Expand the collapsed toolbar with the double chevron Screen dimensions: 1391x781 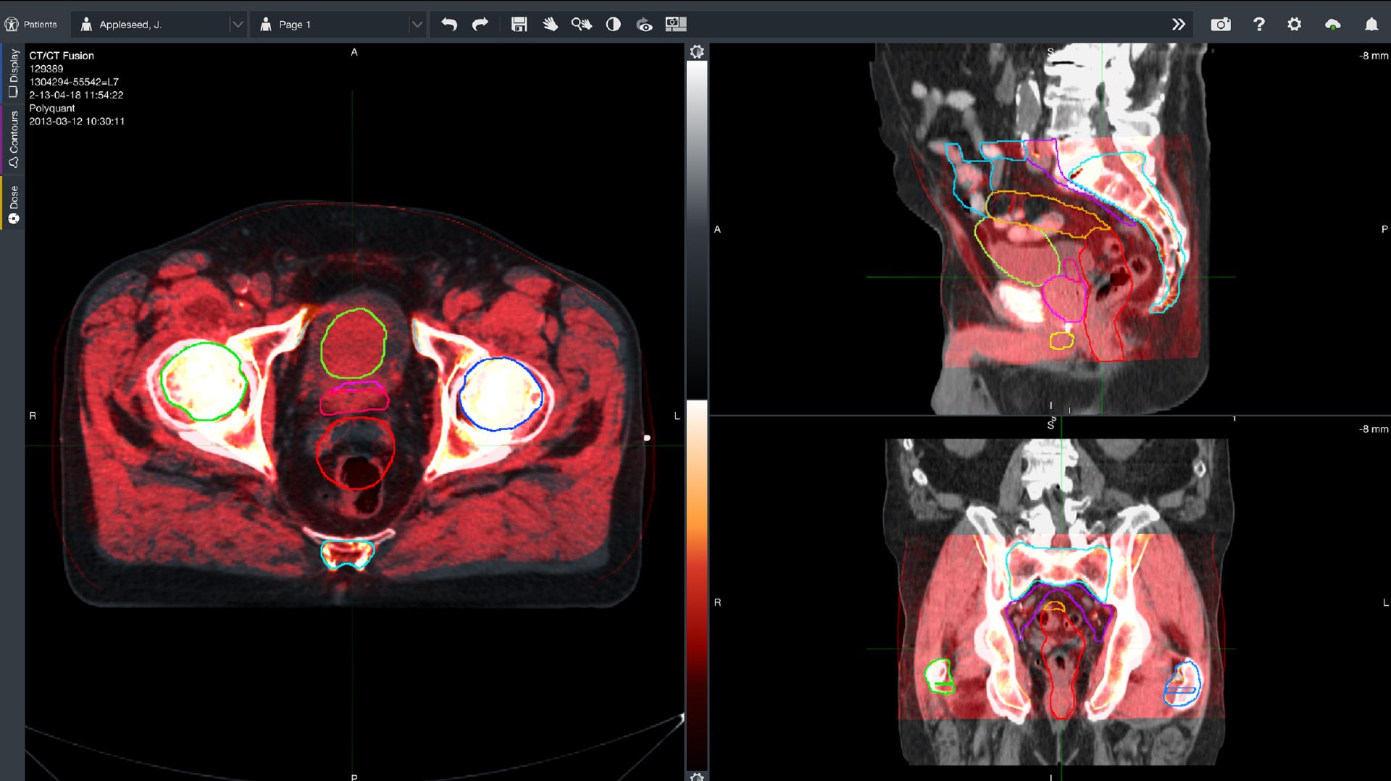click(x=1179, y=24)
